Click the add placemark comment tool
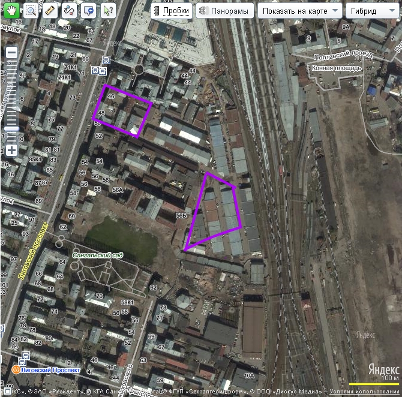 [x=88, y=10]
